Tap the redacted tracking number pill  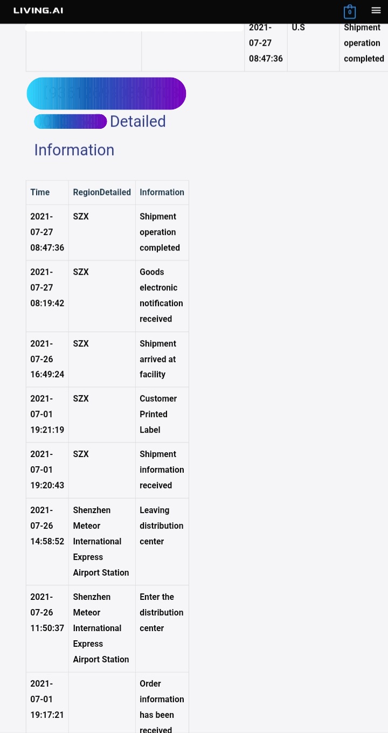(106, 93)
